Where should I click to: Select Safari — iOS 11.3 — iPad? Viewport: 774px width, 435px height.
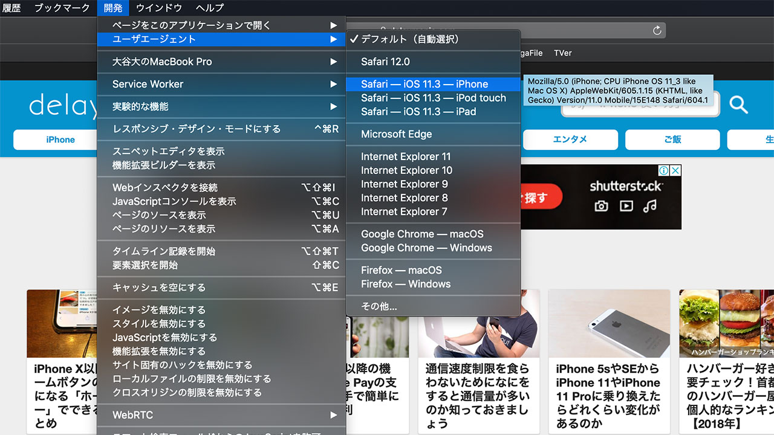click(x=433, y=112)
